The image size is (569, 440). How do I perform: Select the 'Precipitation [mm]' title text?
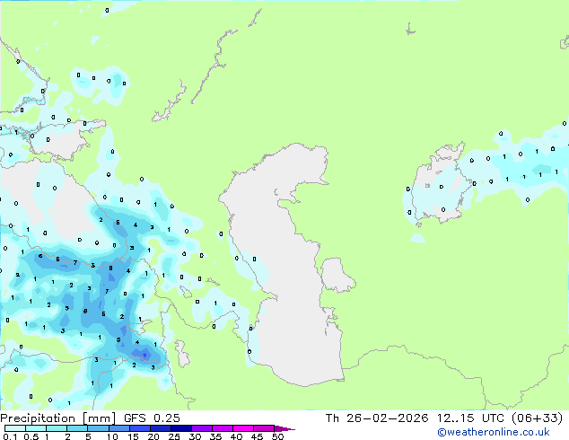pos(58,418)
